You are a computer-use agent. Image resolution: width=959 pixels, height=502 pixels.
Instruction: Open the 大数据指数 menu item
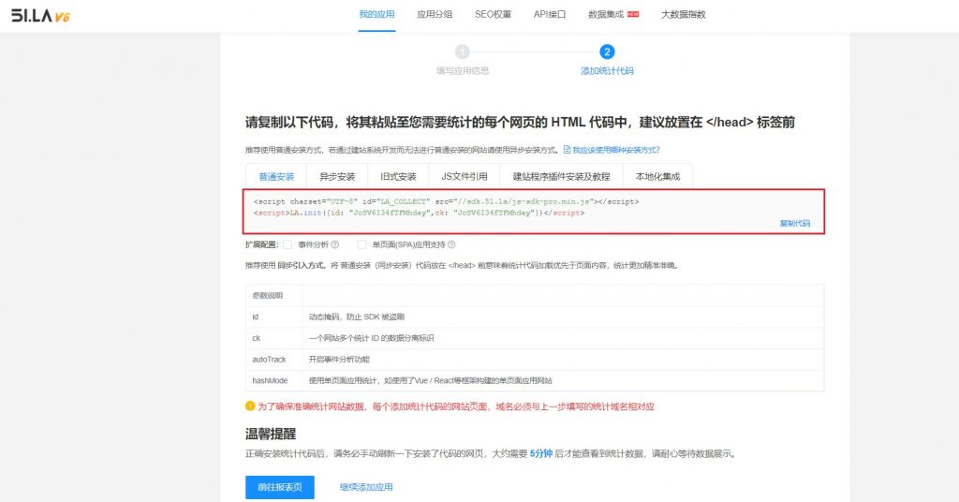tap(683, 14)
